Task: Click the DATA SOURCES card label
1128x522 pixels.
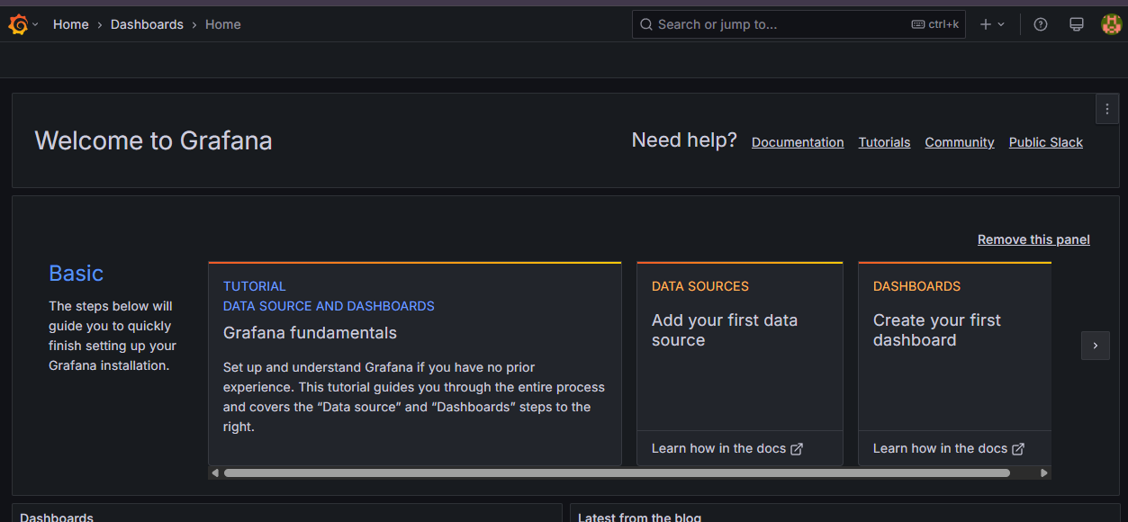Action: [x=700, y=286]
